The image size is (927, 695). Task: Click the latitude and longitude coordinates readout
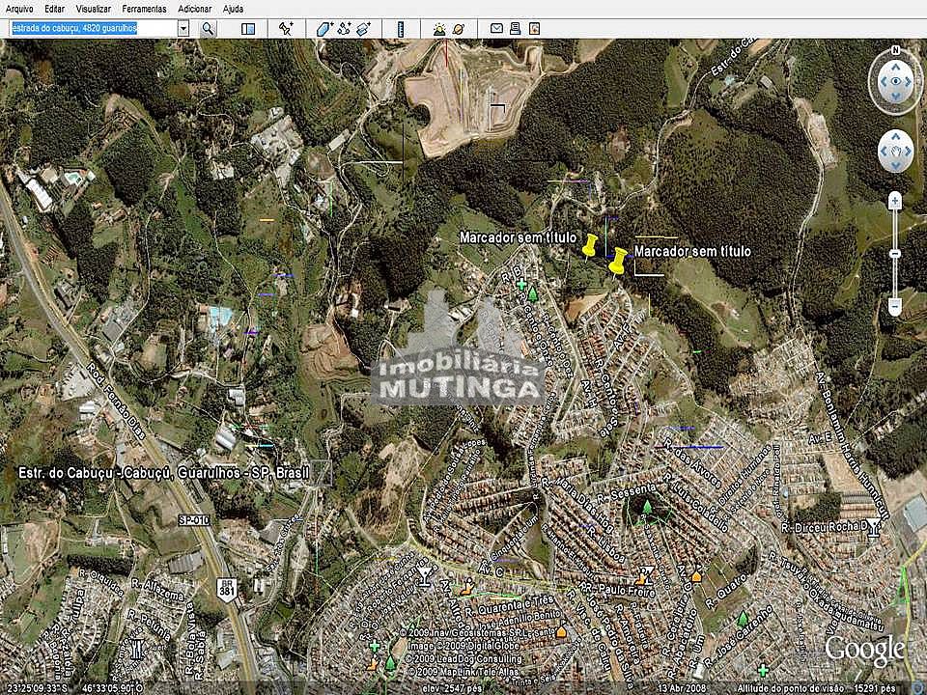click(x=75, y=688)
